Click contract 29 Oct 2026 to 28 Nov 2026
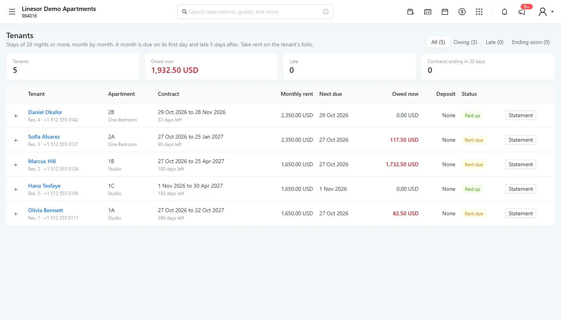561x320 pixels. tap(192, 112)
